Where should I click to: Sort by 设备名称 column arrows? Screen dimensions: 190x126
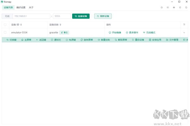point(60,25)
